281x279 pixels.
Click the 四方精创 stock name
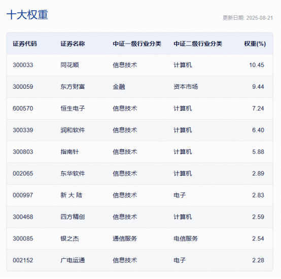pyautogui.click(x=73, y=217)
